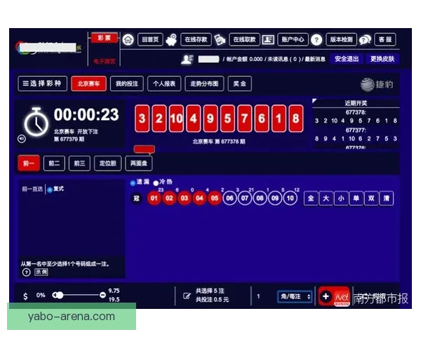Collapse recent draws corner arrow
Viewport: 421px width, 337px height.
point(314,101)
